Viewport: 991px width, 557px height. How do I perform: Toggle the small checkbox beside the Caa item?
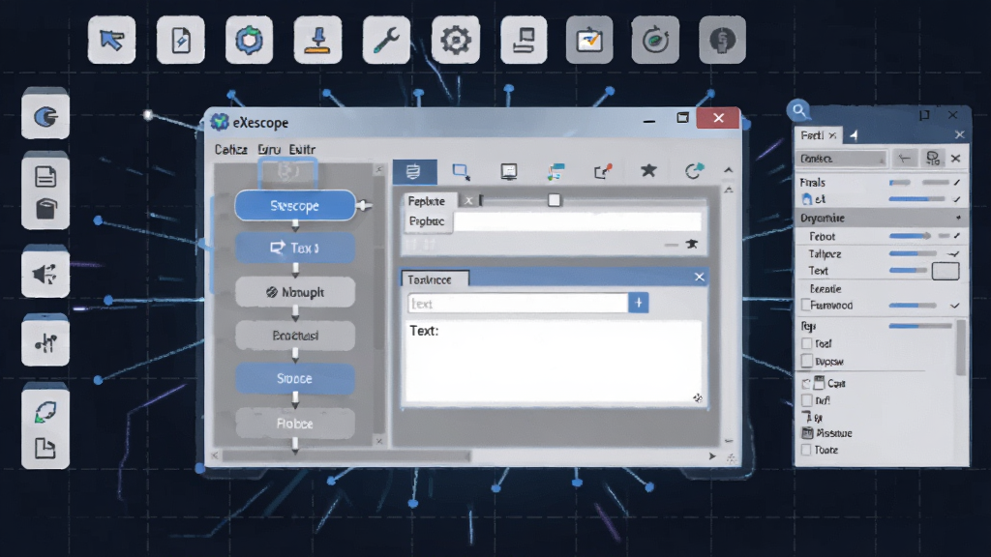point(806,383)
